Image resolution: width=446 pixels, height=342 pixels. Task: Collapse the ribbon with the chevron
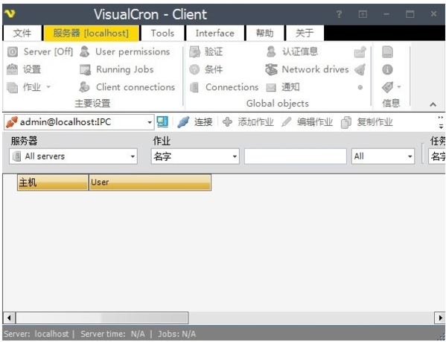(x=433, y=104)
